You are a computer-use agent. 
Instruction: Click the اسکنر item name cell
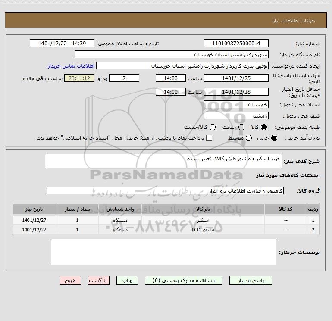203,220
